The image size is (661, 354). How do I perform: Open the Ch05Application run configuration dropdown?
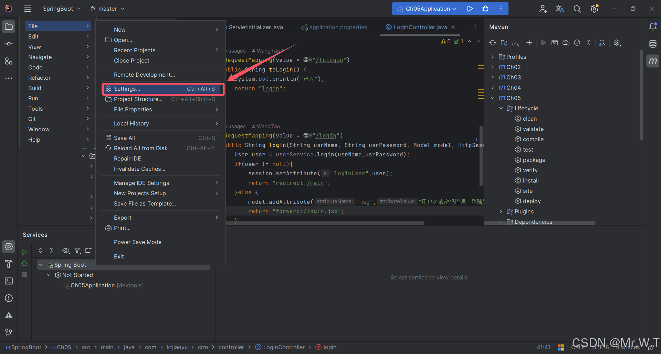click(427, 9)
